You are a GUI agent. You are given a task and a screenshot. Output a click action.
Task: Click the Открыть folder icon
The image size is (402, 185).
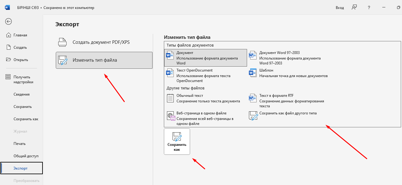click(9, 60)
